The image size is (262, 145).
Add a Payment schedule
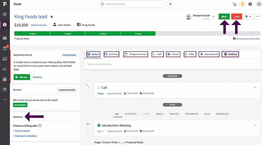pos(25,136)
